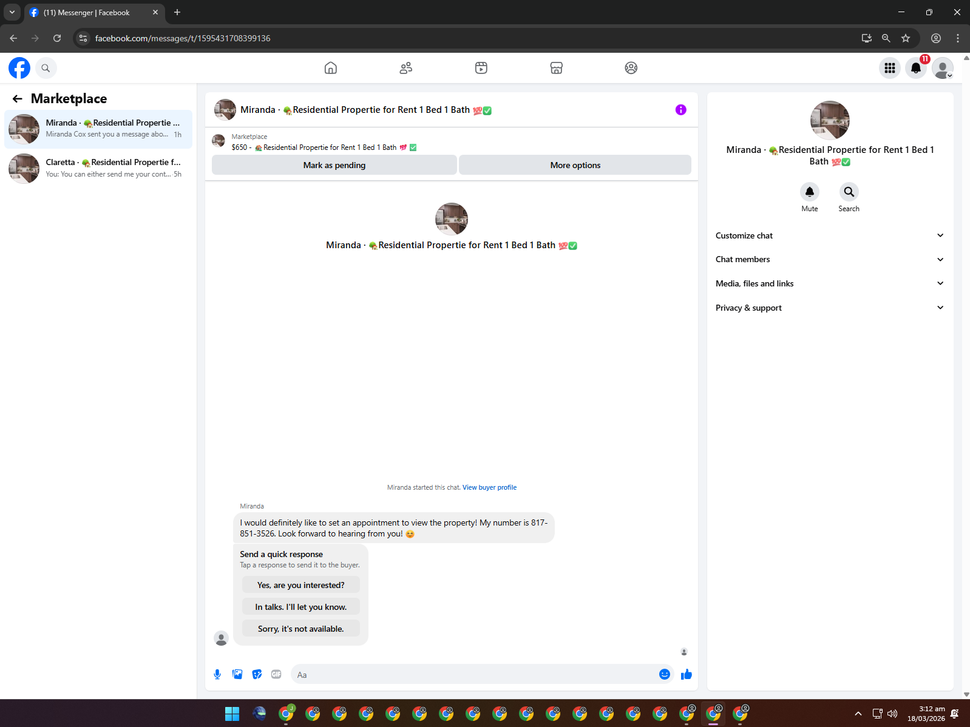
Task: Expand Chat members section
Action: click(x=830, y=259)
